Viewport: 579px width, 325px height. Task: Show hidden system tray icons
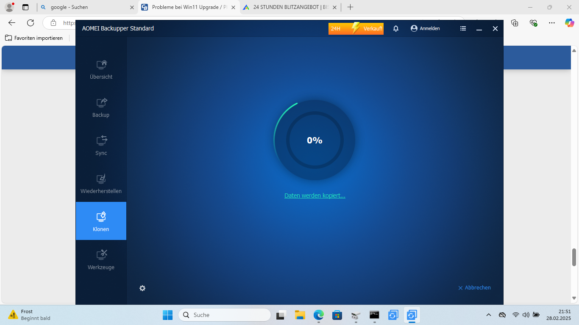[489, 315]
